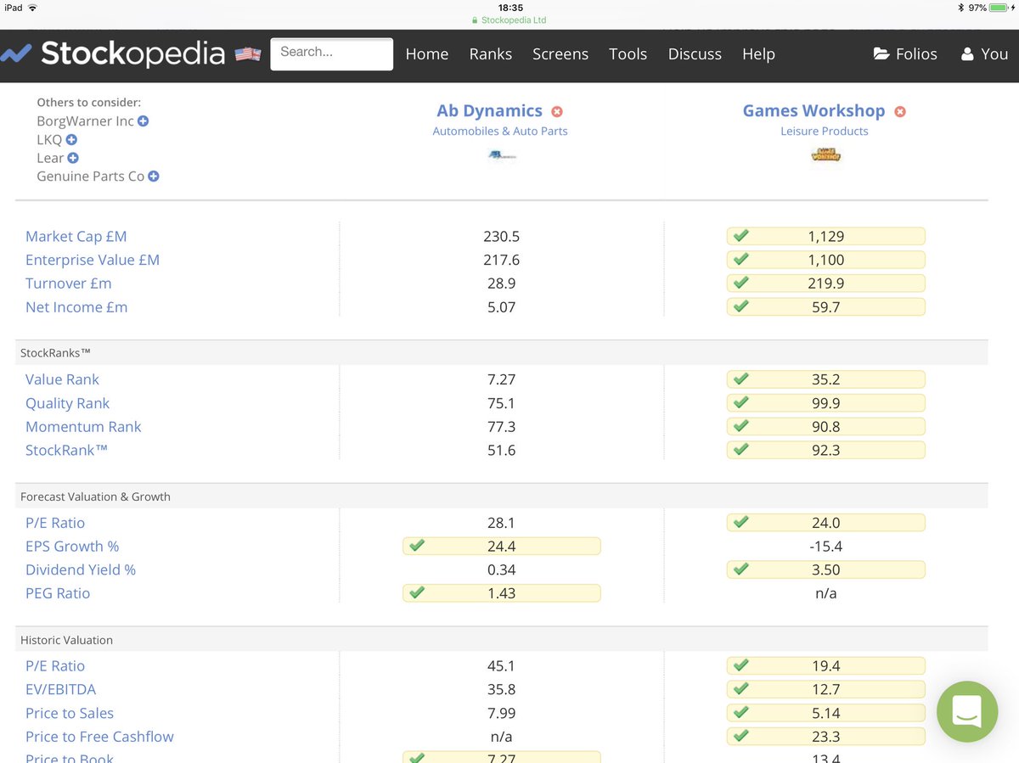Click the Wi-Fi icon in status bar
This screenshot has width=1019, height=763.
coord(33,8)
